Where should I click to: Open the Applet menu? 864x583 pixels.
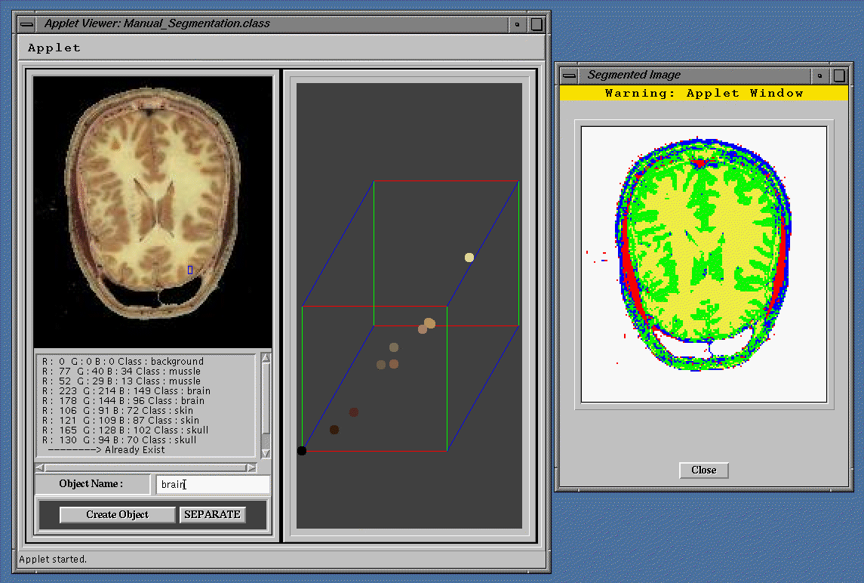(x=54, y=48)
